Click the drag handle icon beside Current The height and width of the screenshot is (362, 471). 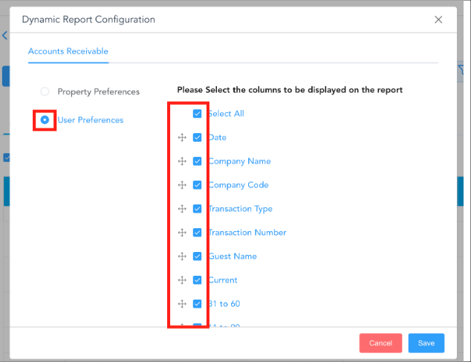point(182,280)
